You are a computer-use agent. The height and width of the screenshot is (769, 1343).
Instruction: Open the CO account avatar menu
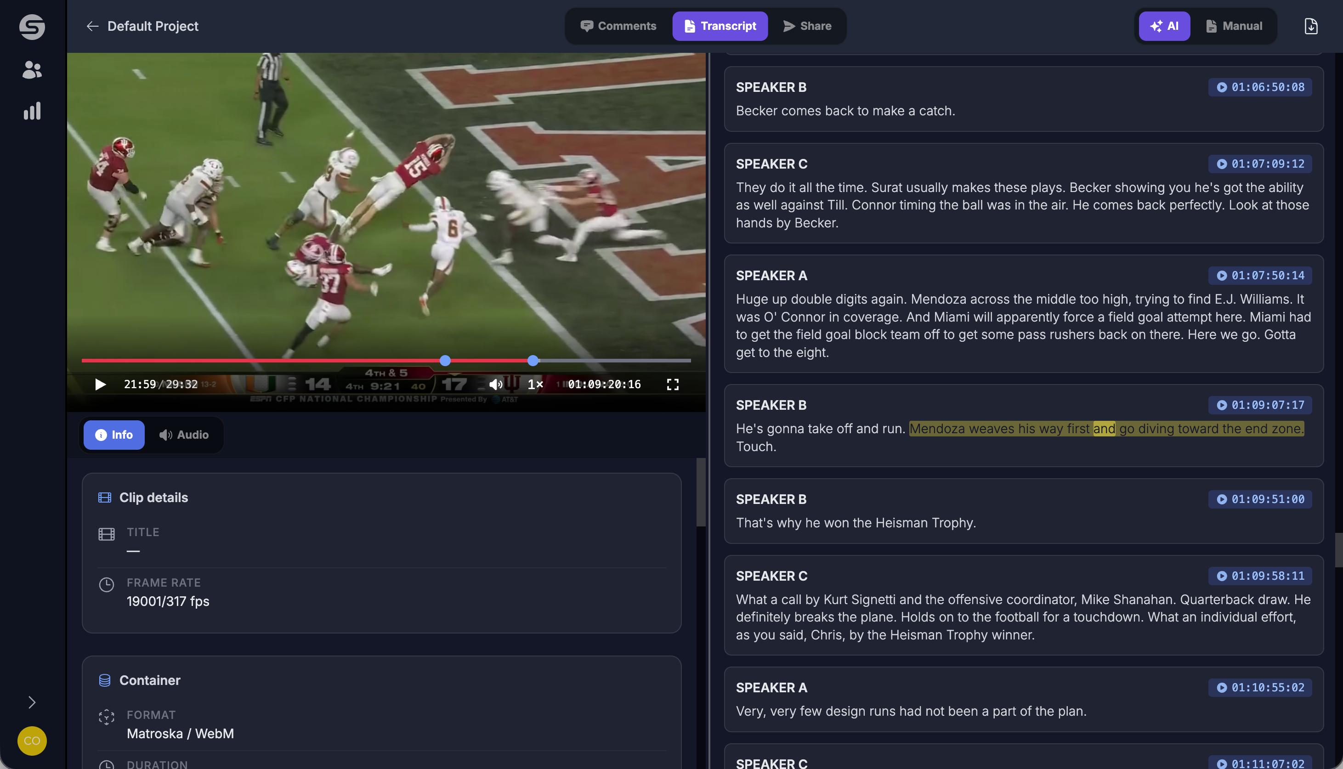tap(32, 741)
